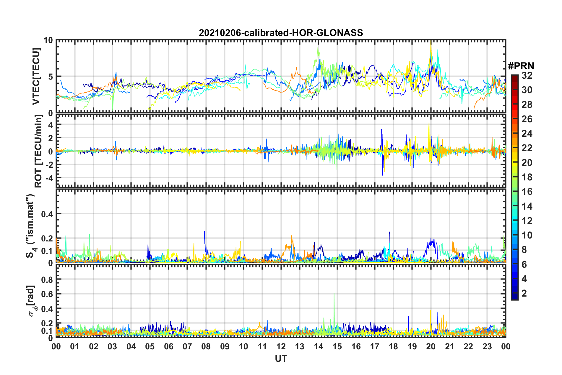The image size is (562, 375).
Task: Select the ROT [TECU/min] y-axis label
Action: [38, 151]
